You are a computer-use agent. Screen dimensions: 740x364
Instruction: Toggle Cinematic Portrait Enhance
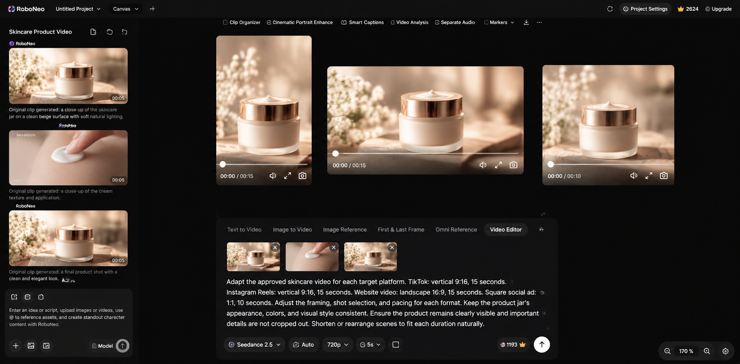[x=299, y=22]
